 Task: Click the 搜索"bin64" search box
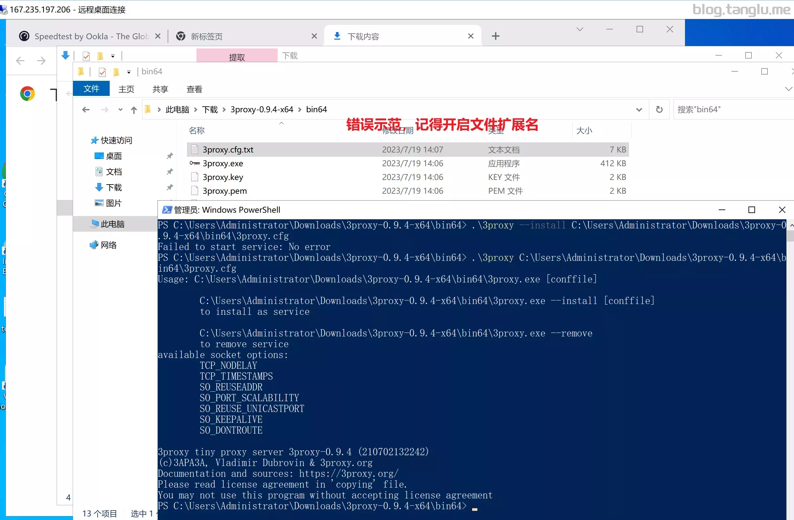click(733, 109)
